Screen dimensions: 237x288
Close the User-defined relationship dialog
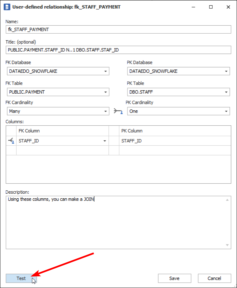228,7
